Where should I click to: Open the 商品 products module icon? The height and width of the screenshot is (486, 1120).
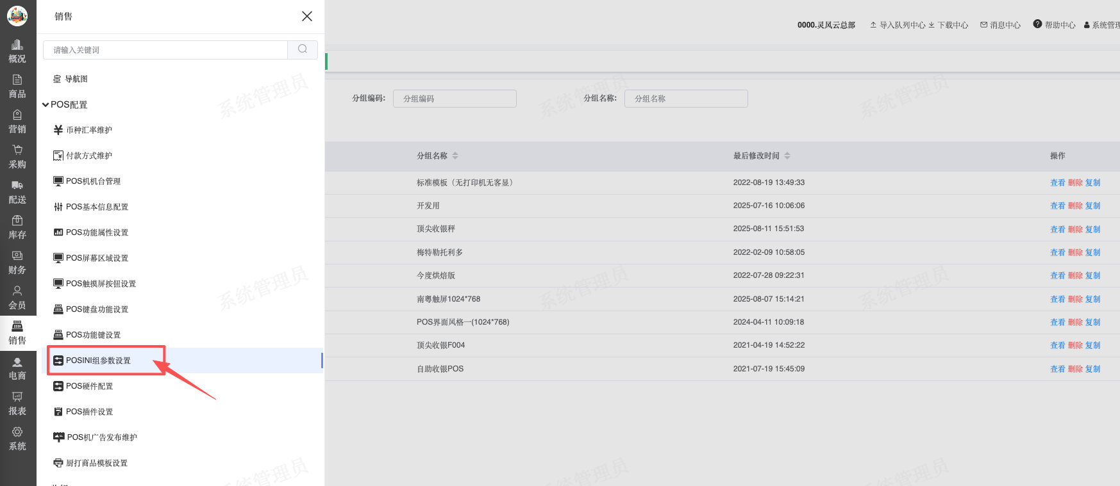[x=17, y=79]
